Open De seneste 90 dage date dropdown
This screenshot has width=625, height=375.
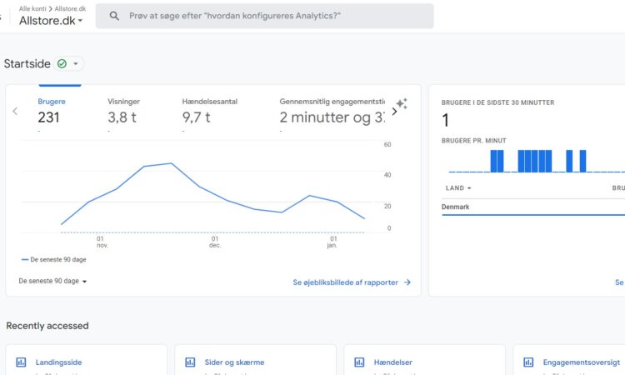[x=52, y=282]
